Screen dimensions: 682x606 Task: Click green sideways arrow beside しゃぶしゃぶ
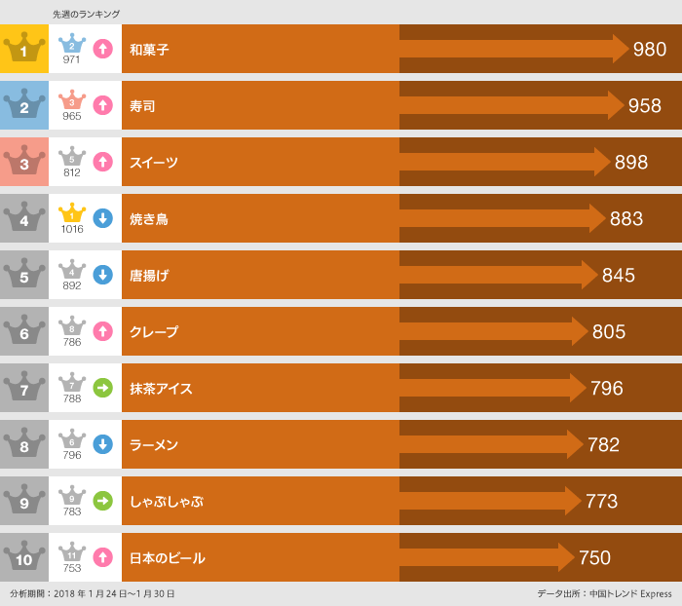(x=103, y=501)
